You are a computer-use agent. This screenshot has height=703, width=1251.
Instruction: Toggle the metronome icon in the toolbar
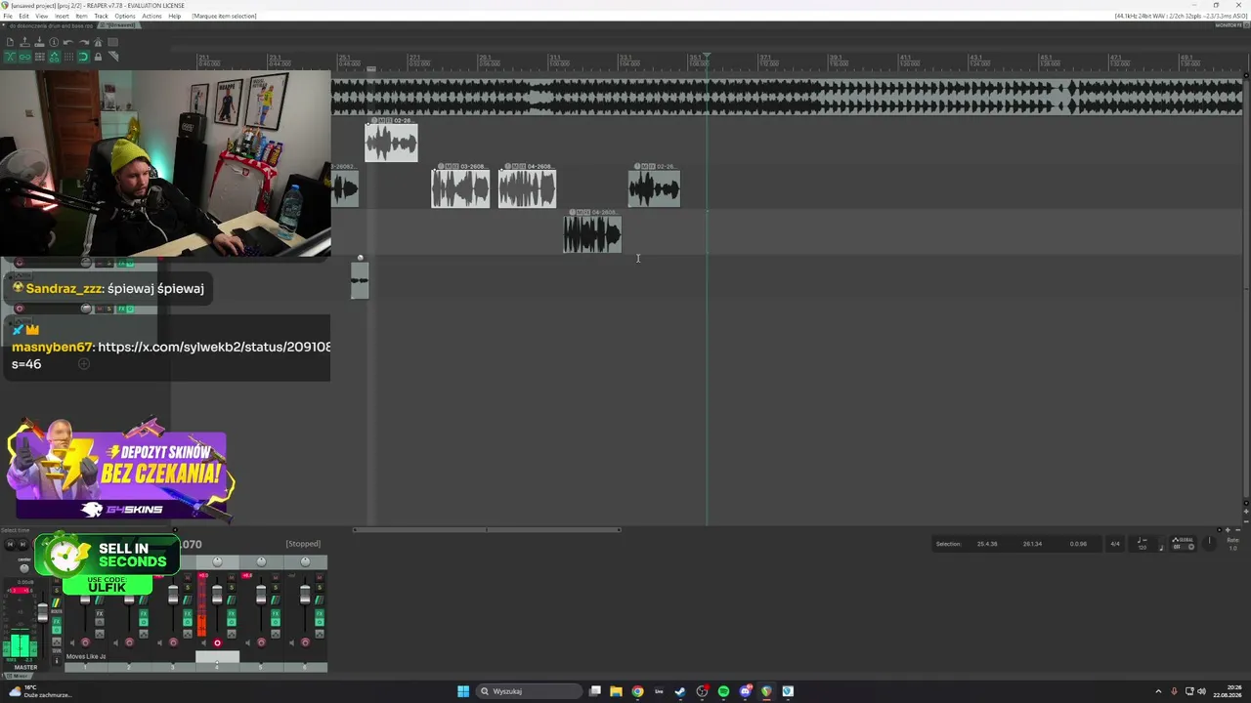click(98, 42)
